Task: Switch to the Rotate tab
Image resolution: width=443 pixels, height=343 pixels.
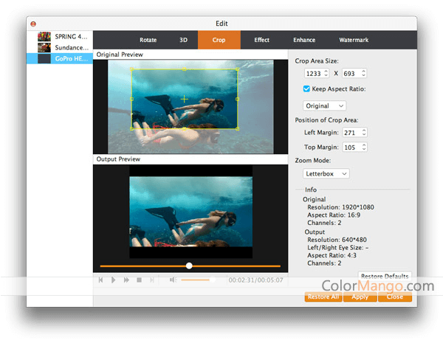Action: pyautogui.click(x=148, y=40)
